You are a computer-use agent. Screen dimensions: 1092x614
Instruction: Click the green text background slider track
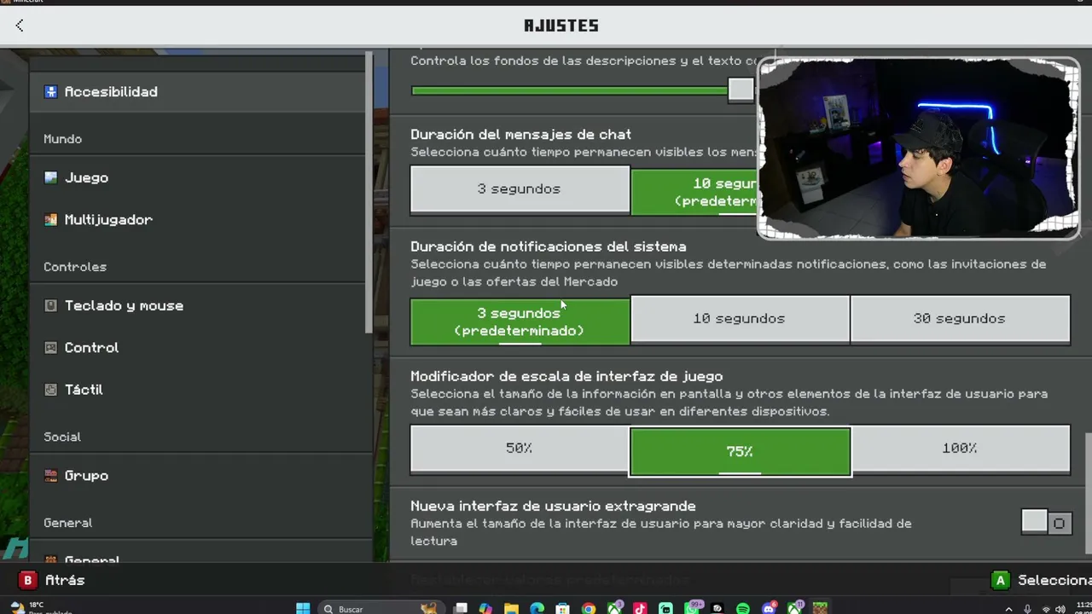click(x=569, y=90)
